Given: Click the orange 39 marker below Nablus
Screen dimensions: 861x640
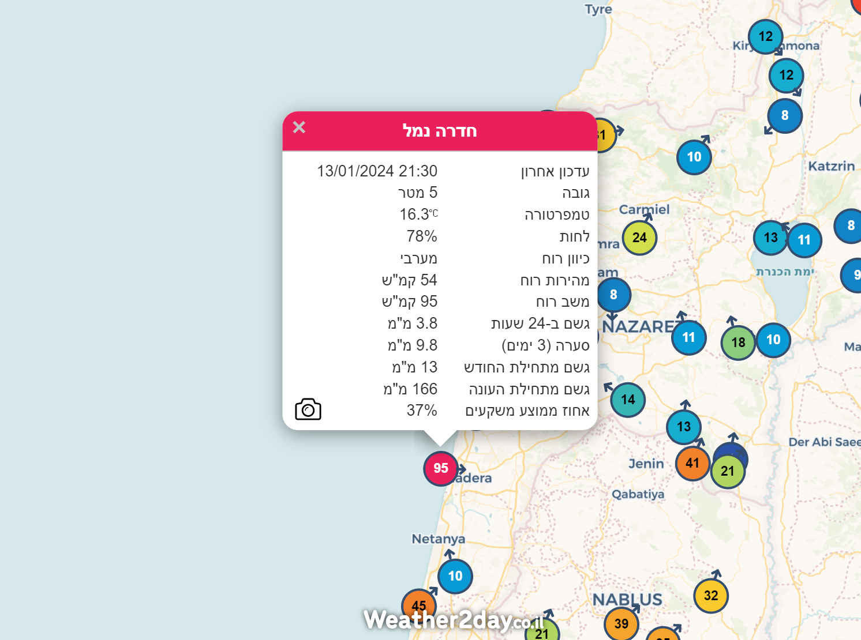Looking at the screenshot, I should [x=621, y=623].
